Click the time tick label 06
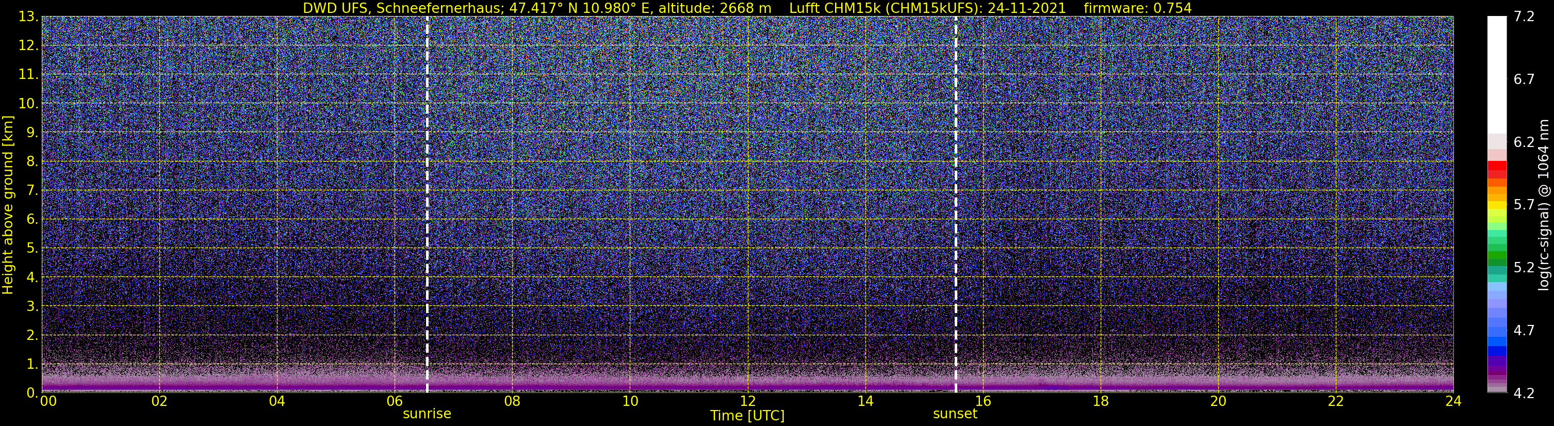 click(x=395, y=402)
